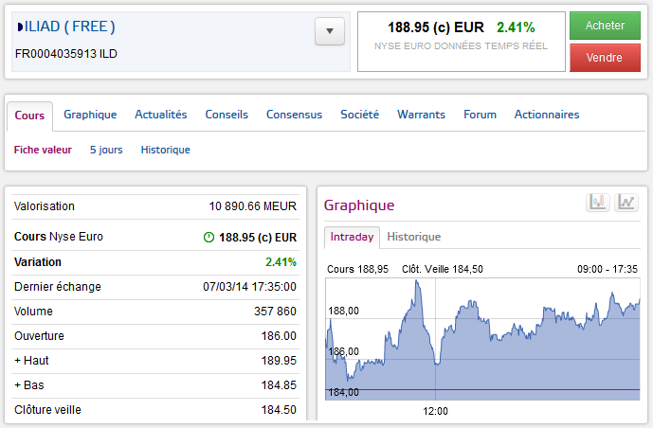Image resolution: width=653 pixels, height=428 pixels.
Task: Open the Warrants tab
Action: pos(421,115)
